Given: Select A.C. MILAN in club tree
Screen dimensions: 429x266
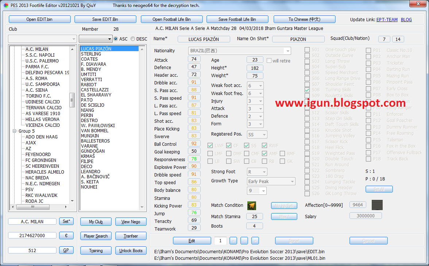Looking at the screenshot, I should 37,49.
